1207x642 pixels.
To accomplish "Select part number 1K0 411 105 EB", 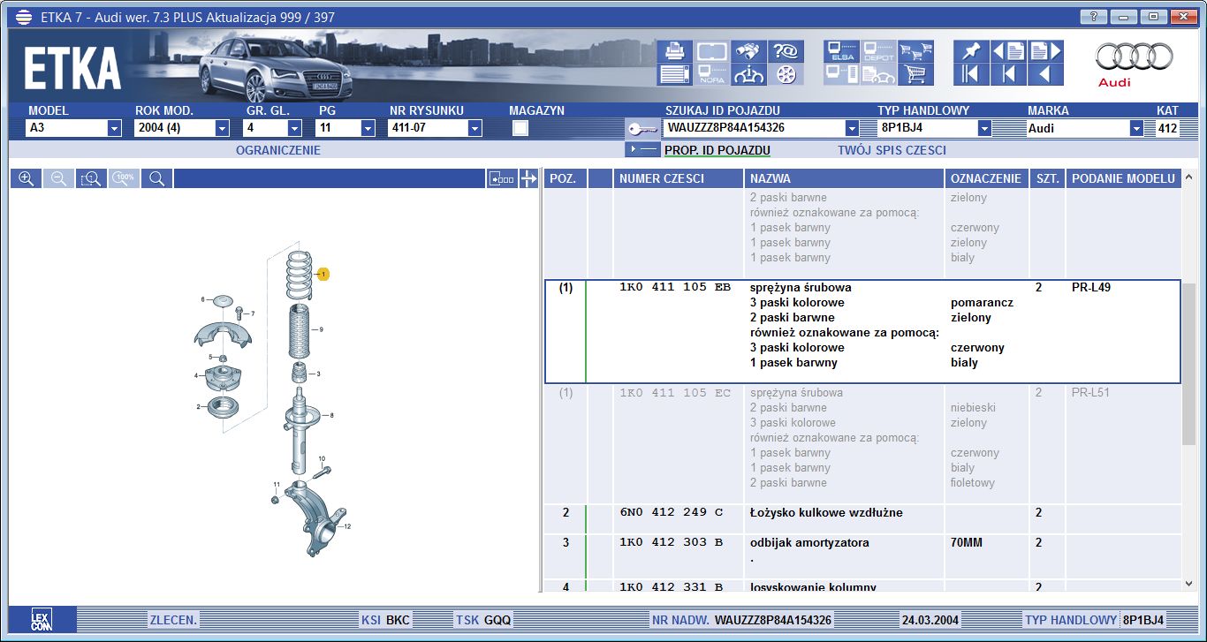I will pyautogui.click(x=675, y=288).
